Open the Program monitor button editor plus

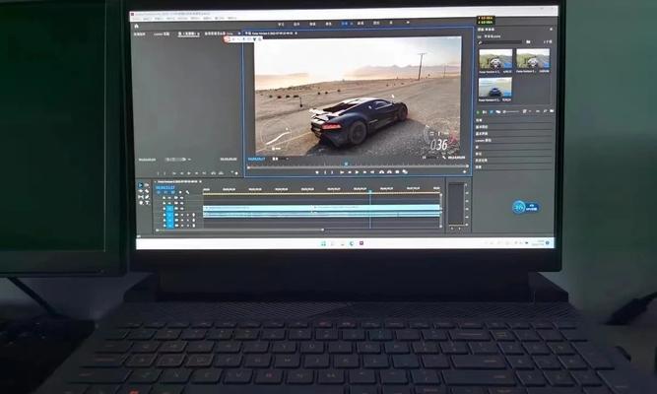tap(464, 171)
